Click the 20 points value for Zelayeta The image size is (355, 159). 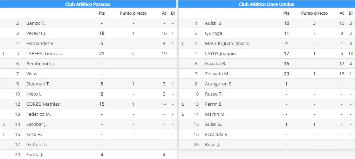[x=286, y=74]
